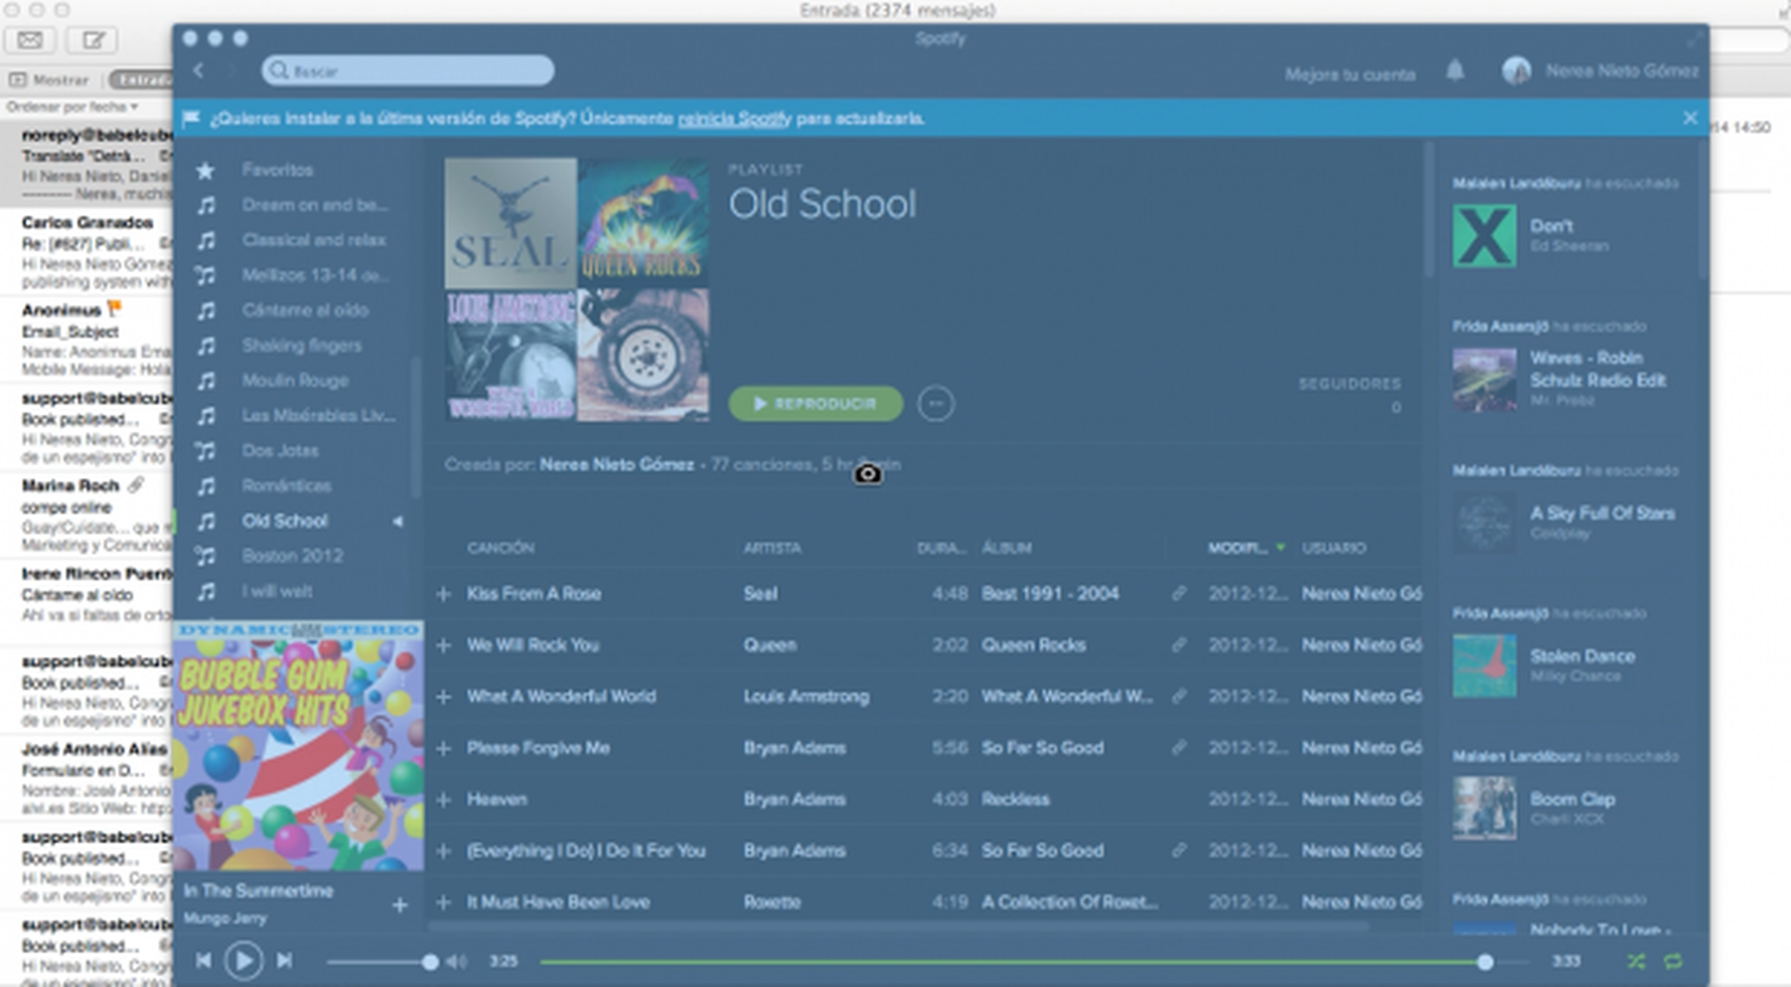The width and height of the screenshot is (1791, 987).
Task: Select Classical and relax playlist
Action: pos(313,240)
